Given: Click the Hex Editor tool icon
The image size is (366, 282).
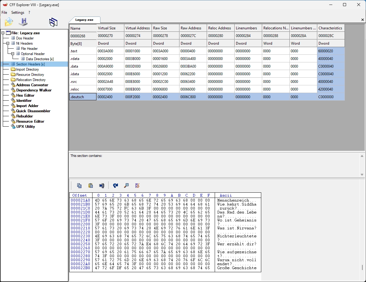Looking at the screenshot, I should click(x=13, y=95).
